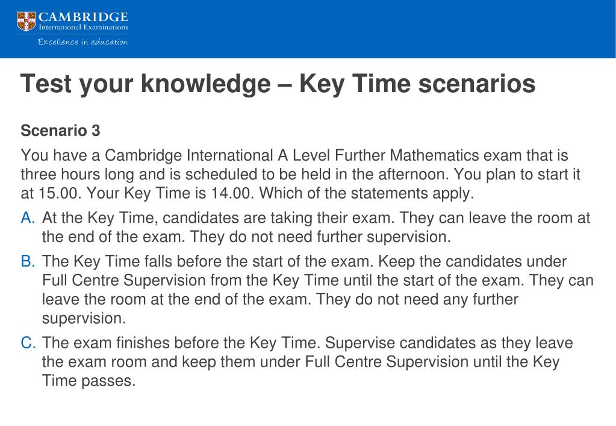Click the scenario question paragraph text
The image size is (616, 426).
coord(300,174)
